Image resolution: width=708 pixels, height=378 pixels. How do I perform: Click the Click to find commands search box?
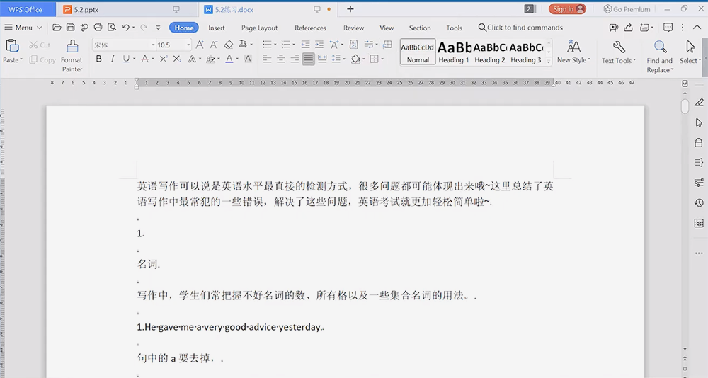520,28
